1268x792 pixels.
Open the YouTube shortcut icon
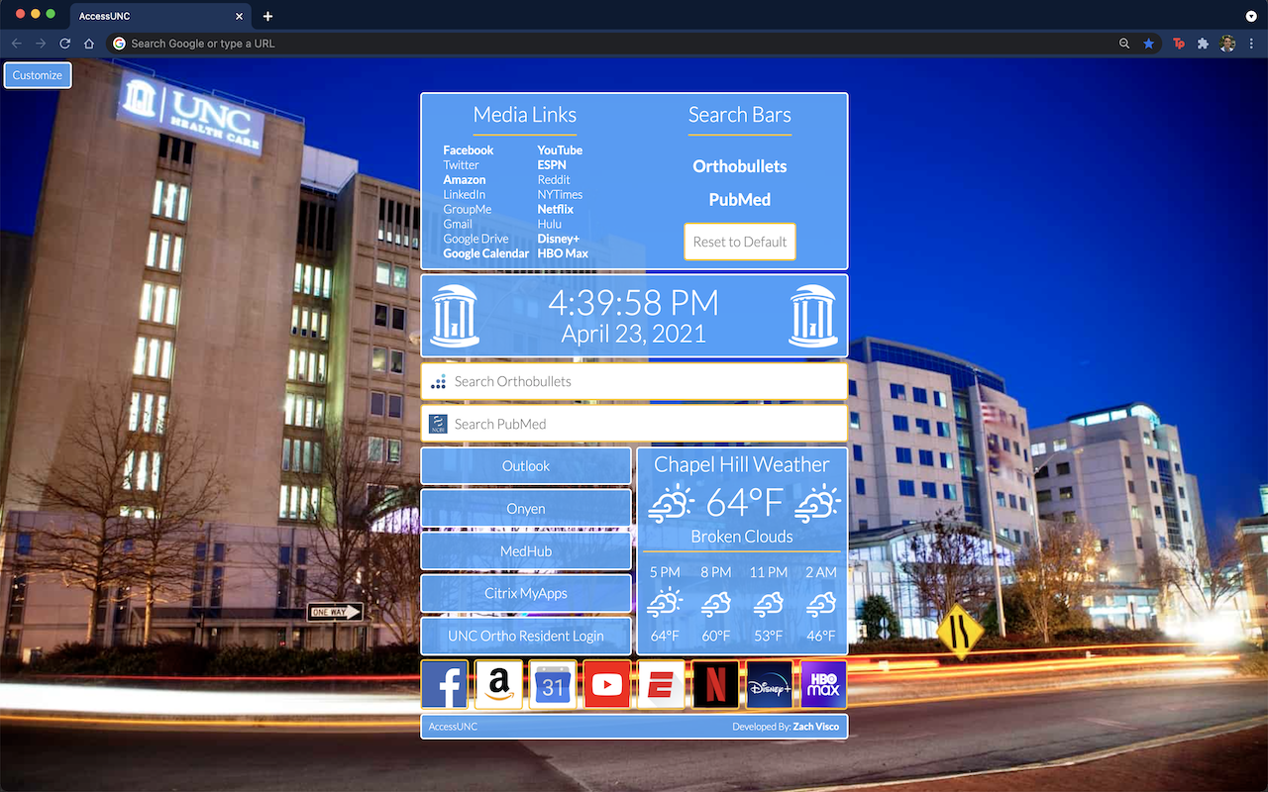tap(607, 685)
